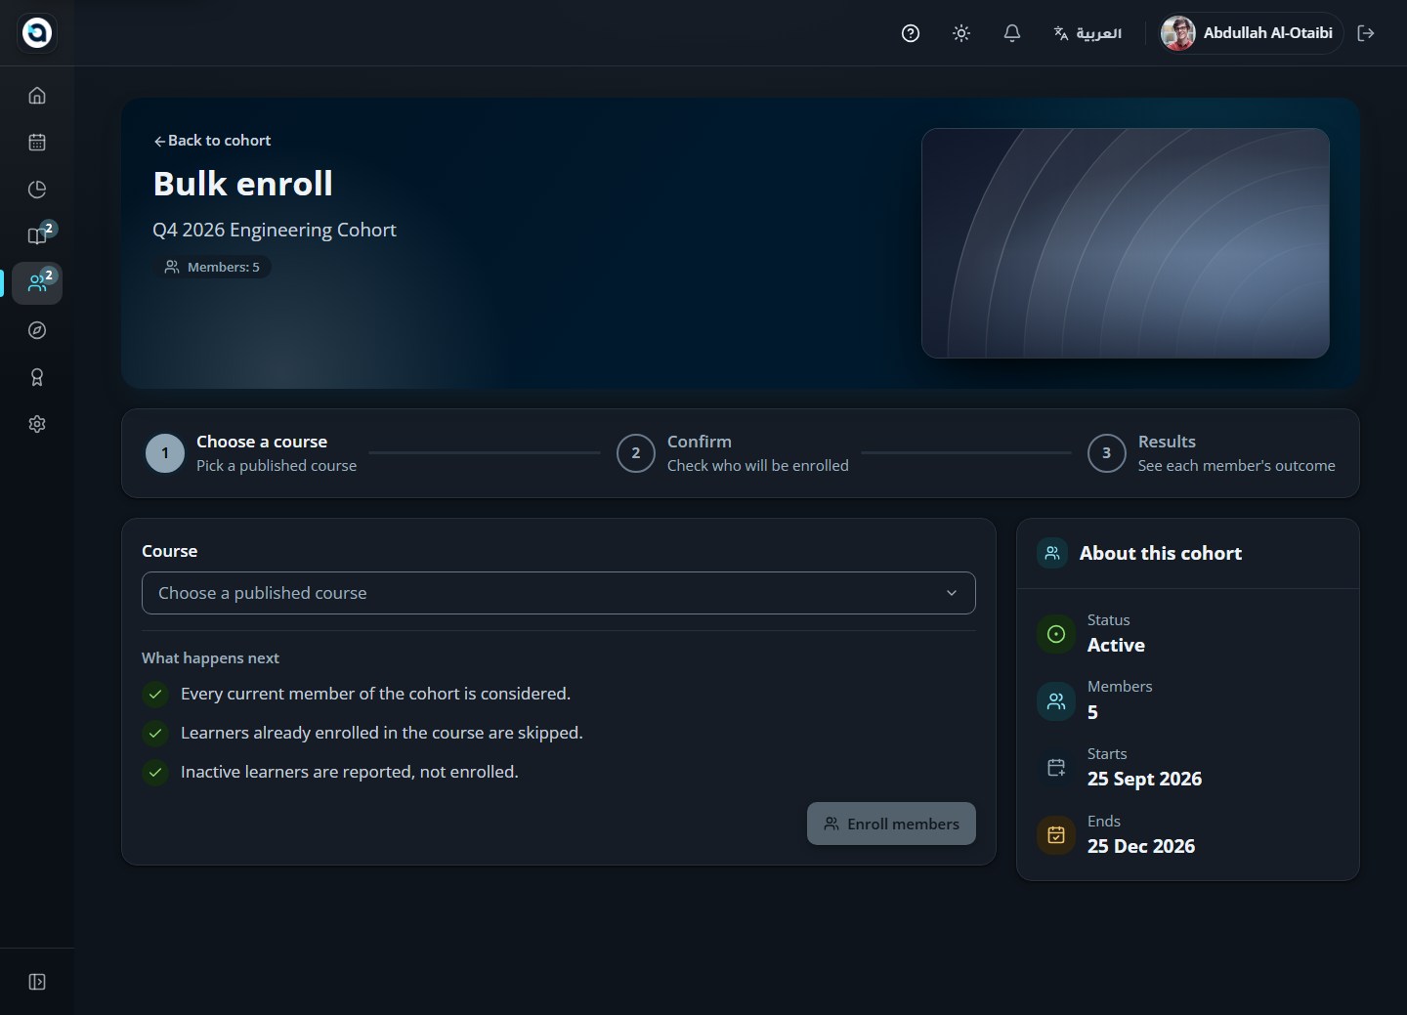Click the checkmark beside Inactive learners text

(155, 772)
